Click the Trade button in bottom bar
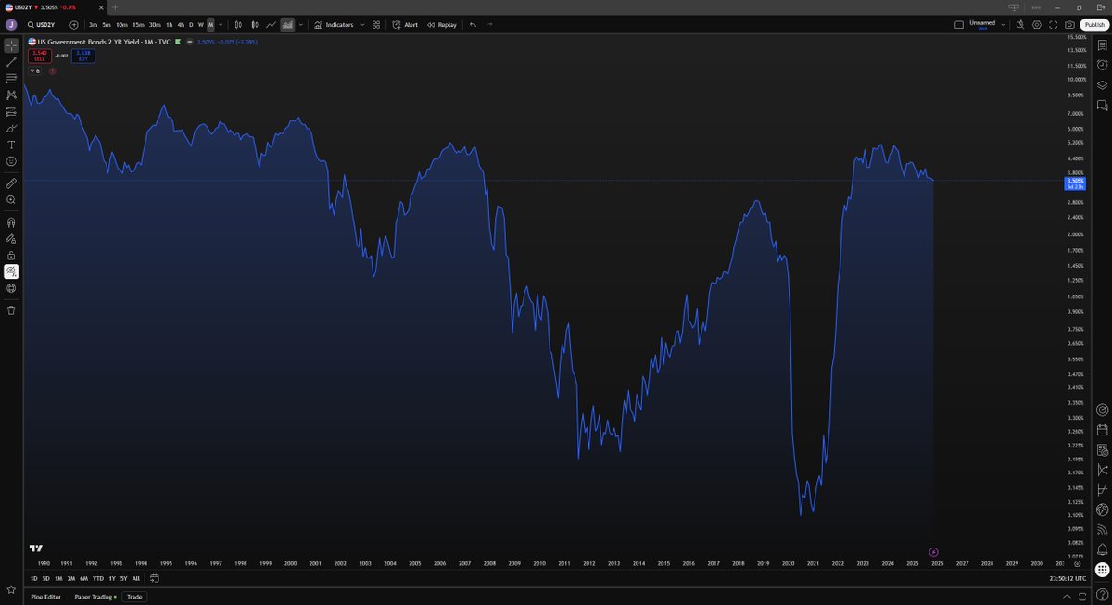Viewport: 1112px width, 605px height. coord(134,597)
